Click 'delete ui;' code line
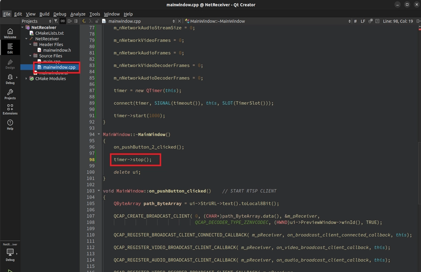Screen dimensions: 421x272 pyautogui.click(x=127, y=172)
